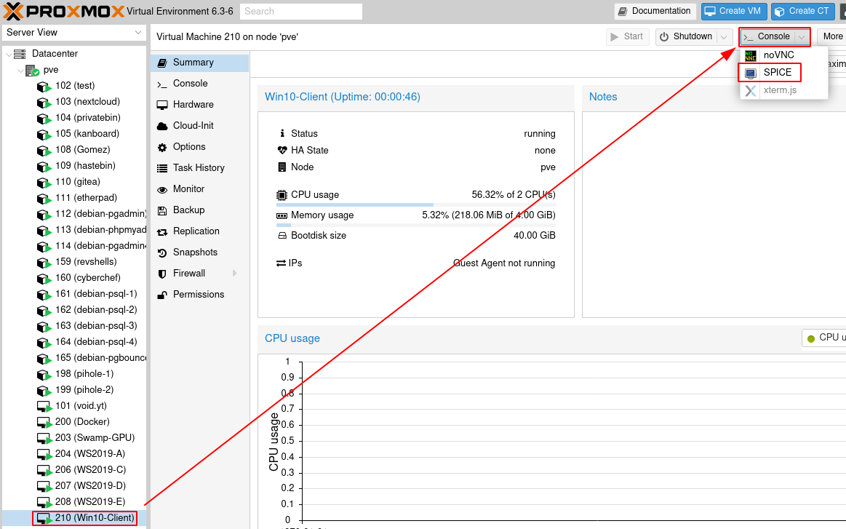Select noVNC from Console menu
Image resolution: width=846 pixels, height=529 pixels.
pyautogui.click(x=783, y=55)
